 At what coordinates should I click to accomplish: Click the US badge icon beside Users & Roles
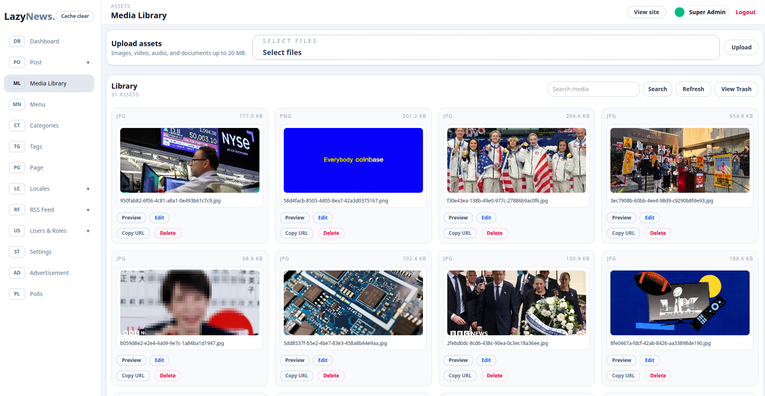17,231
